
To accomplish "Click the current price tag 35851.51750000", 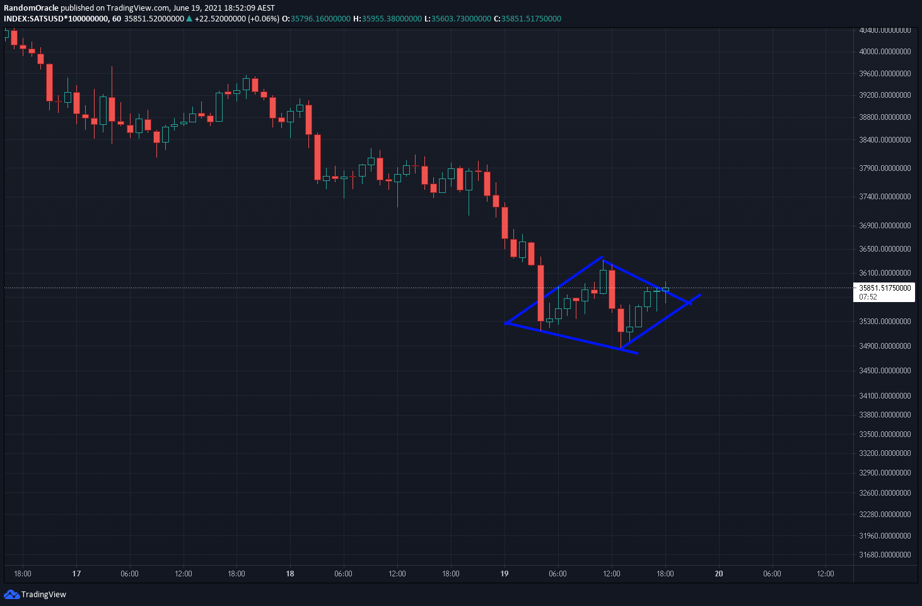I will (x=885, y=288).
